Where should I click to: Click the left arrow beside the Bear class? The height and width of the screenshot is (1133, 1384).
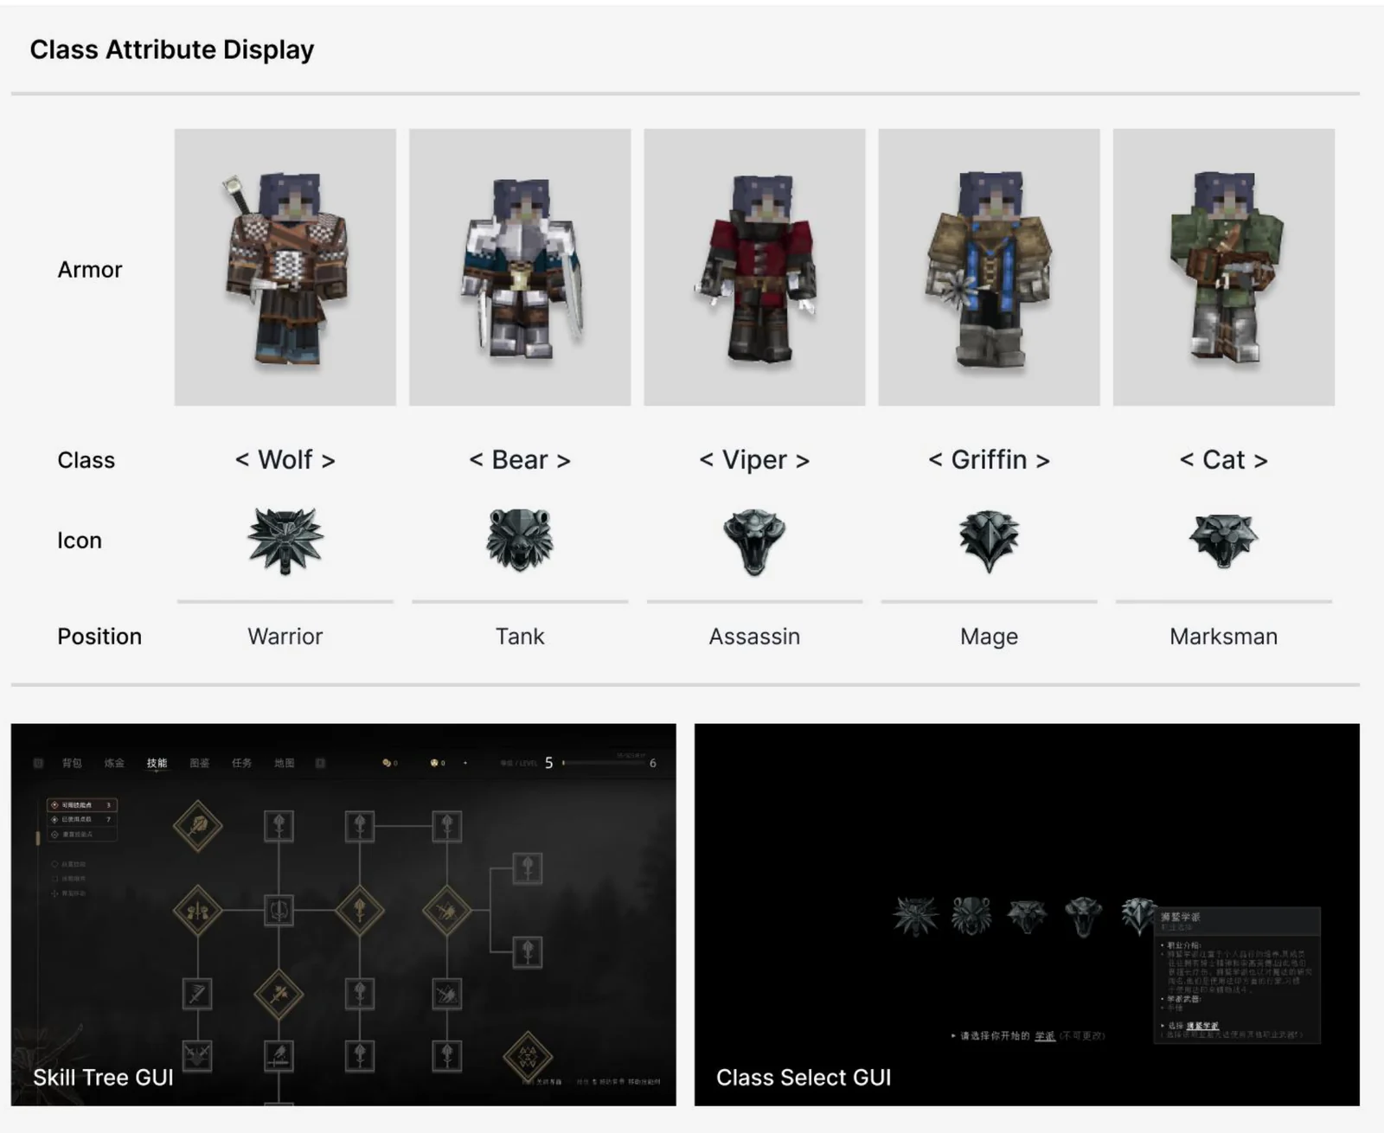coord(476,460)
